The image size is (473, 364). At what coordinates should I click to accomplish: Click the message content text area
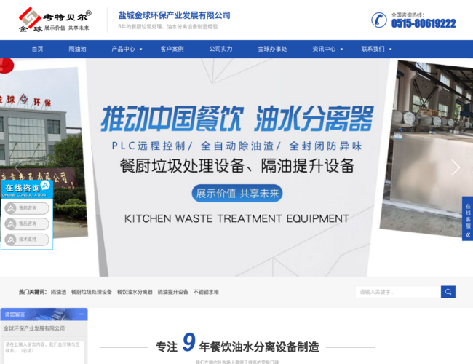(x=43, y=351)
